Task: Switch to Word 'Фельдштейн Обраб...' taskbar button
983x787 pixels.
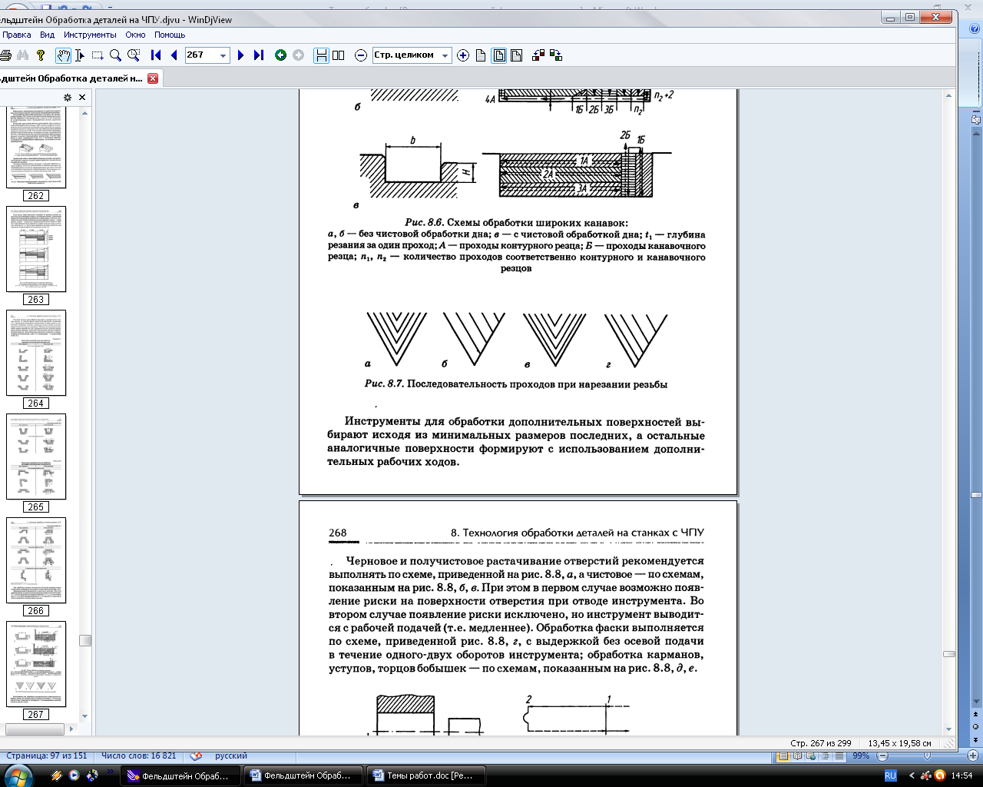Action: [303, 775]
